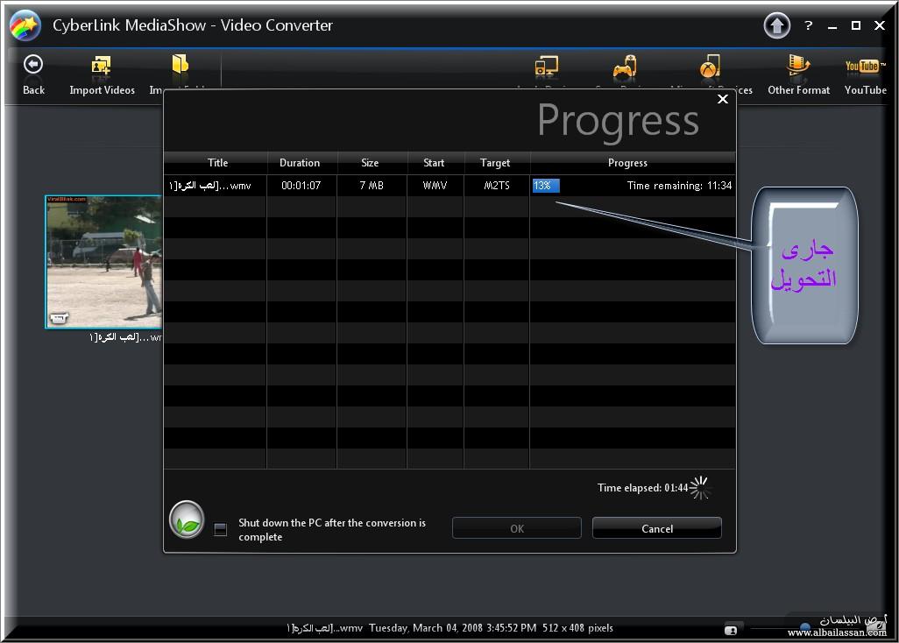The image size is (899, 643).
Task: Click the size value 7 MB
Action: tap(372, 186)
